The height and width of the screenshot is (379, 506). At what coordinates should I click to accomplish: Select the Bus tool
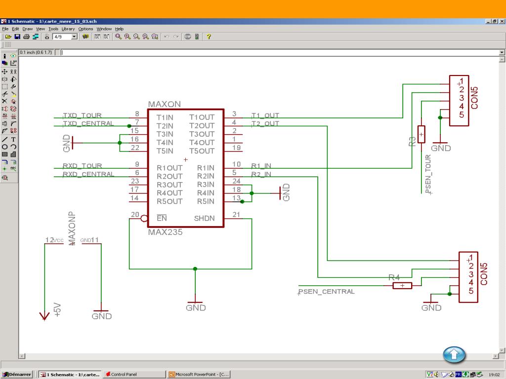click(x=4, y=162)
